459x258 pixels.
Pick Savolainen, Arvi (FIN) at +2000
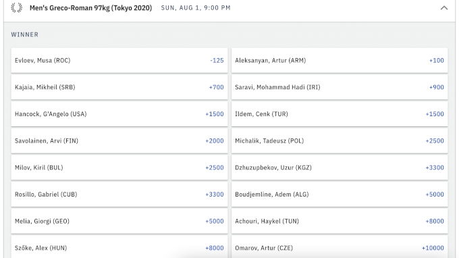pyautogui.click(x=119, y=141)
